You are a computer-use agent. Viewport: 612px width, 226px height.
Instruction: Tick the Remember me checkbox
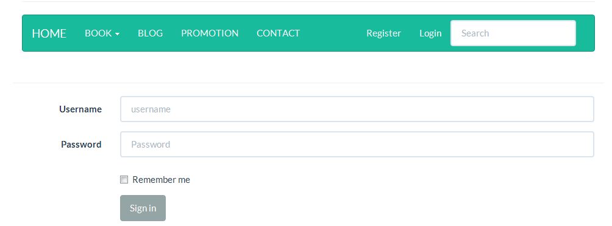coord(124,180)
